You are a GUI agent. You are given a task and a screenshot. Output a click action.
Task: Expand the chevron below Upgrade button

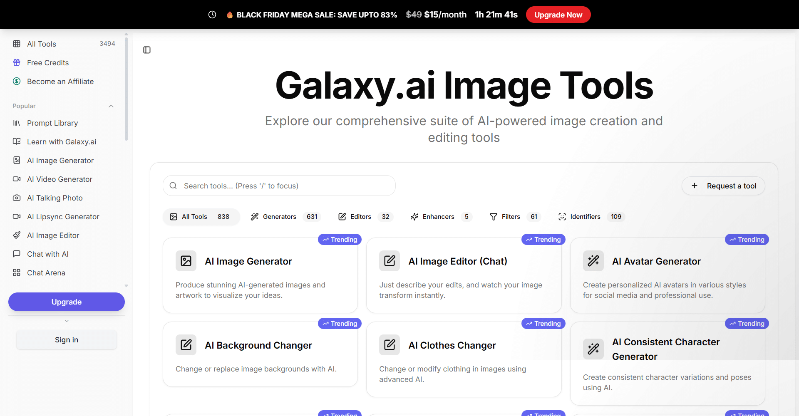point(67,321)
